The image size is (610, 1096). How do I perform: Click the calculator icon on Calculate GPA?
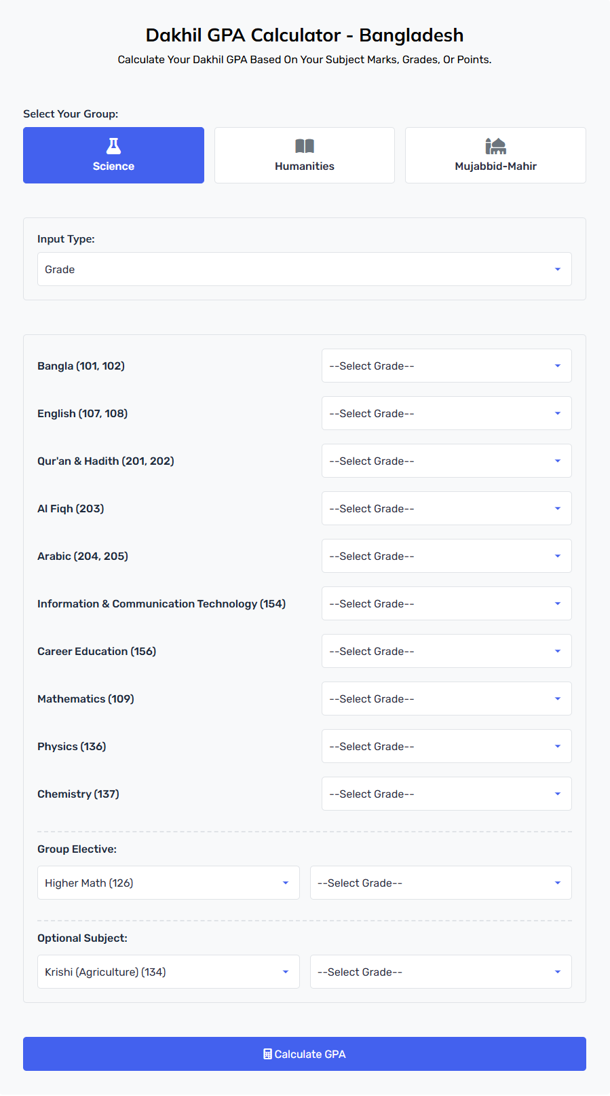(267, 1054)
